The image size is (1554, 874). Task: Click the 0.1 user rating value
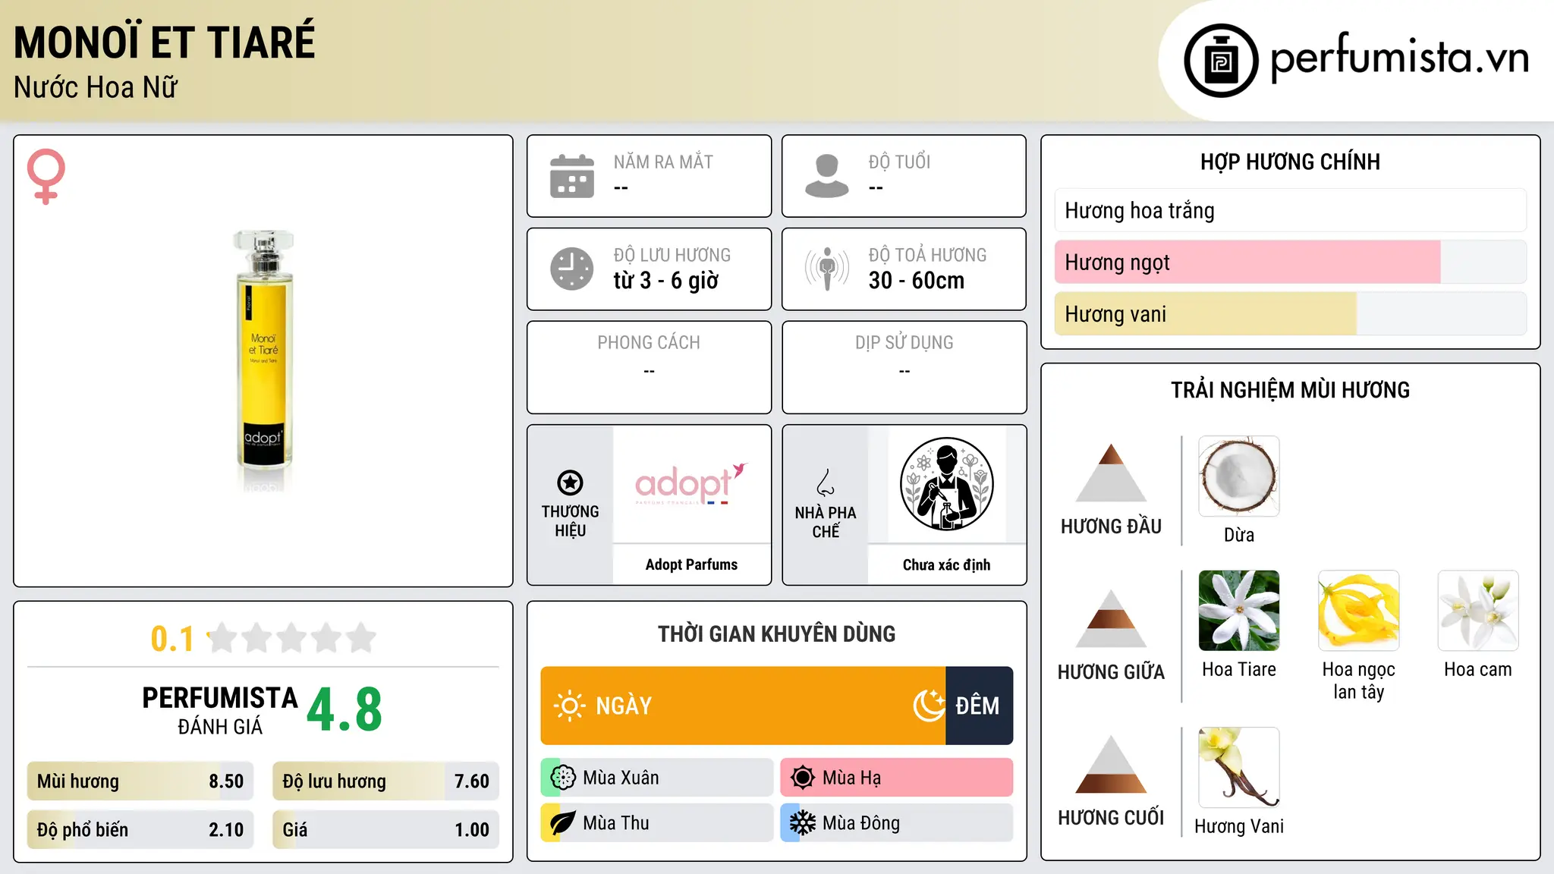coord(172,639)
